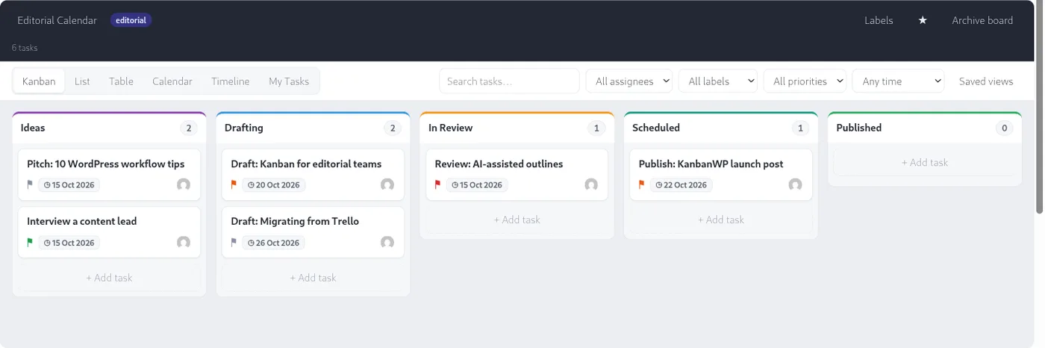This screenshot has height=348, width=1045.
Task: Click the Ideas column count badge
Action: [x=189, y=128]
